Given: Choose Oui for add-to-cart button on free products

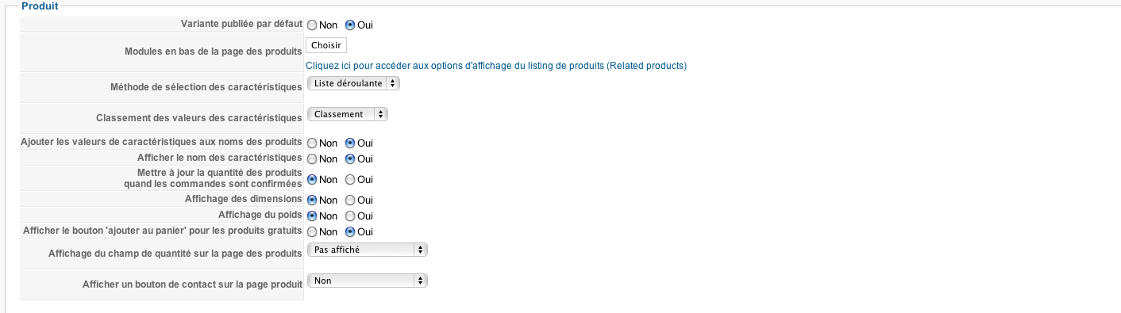Looking at the screenshot, I should point(350,231).
